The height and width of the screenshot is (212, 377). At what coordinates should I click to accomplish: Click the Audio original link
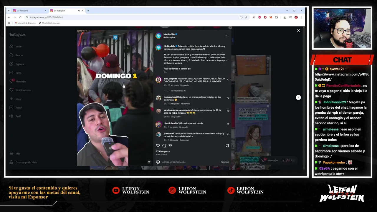pyautogui.click(x=169, y=37)
